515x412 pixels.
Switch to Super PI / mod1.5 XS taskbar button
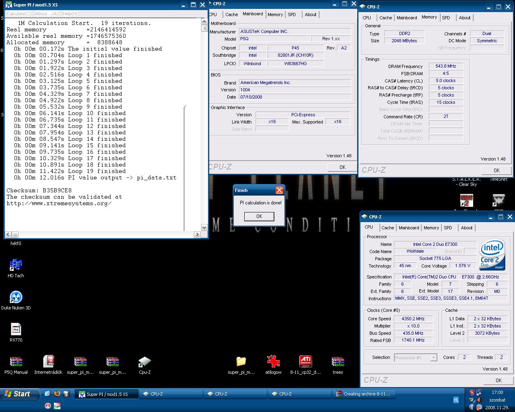tap(107, 394)
